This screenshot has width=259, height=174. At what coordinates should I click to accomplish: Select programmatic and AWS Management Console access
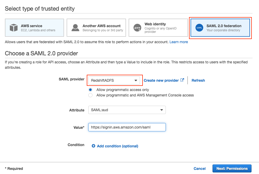click(x=90, y=95)
